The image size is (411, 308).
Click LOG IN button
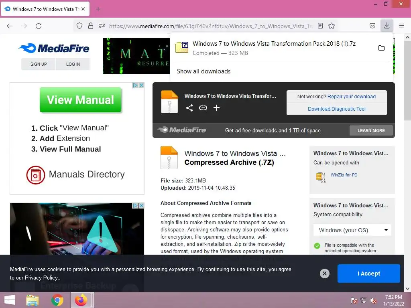(x=73, y=64)
